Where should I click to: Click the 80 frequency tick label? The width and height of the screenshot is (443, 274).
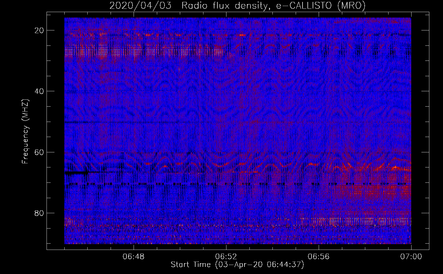point(39,213)
